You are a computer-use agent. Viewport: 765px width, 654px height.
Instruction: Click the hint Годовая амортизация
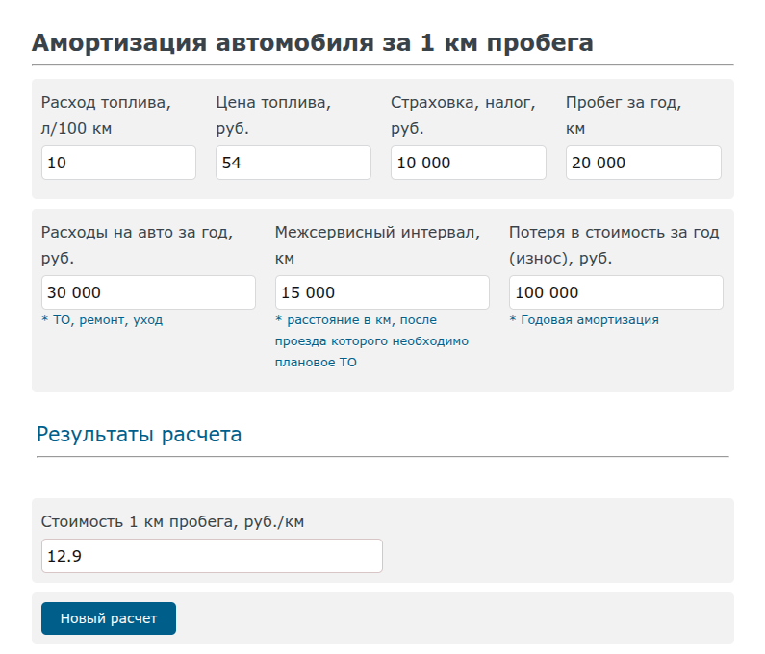584,320
